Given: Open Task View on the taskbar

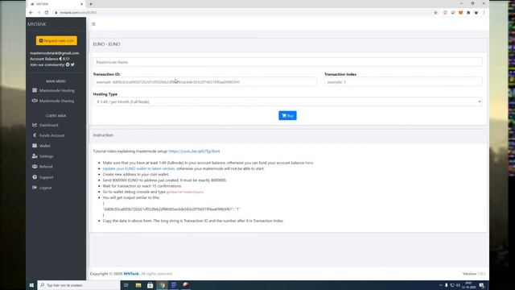Looking at the screenshot, I should click(126, 285).
